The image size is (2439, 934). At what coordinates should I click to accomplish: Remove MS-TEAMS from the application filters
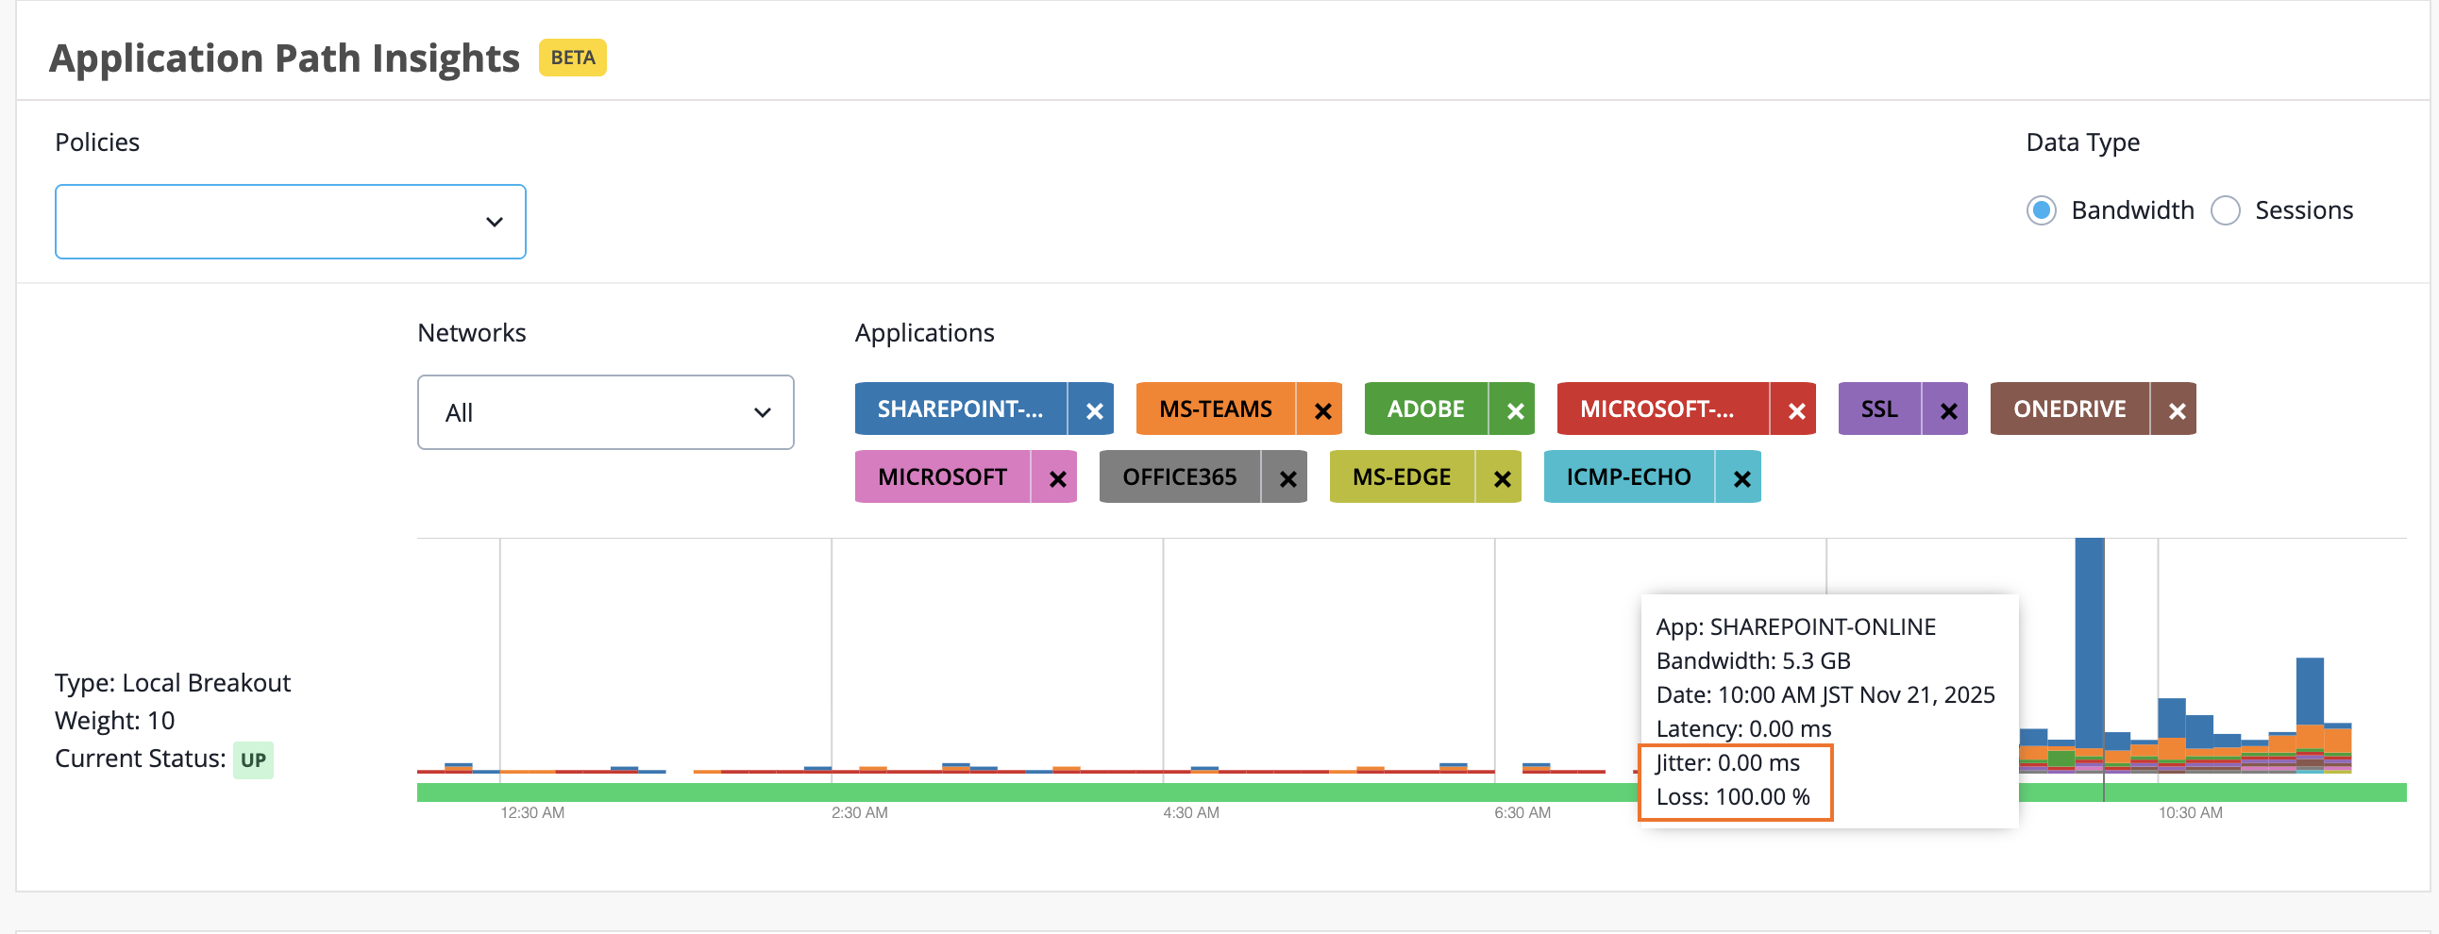click(x=1321, y=409)
